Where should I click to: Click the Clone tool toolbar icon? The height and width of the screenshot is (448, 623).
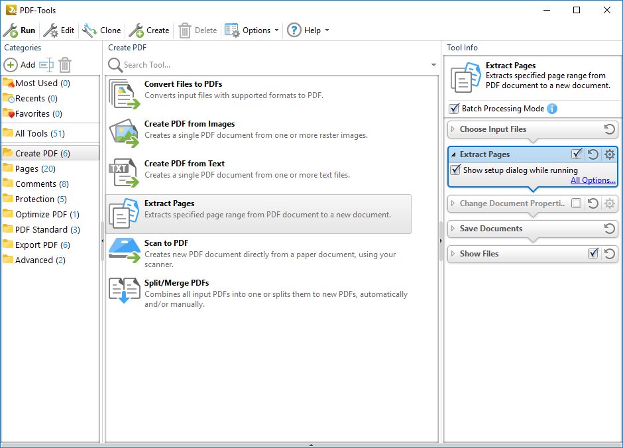89,30
